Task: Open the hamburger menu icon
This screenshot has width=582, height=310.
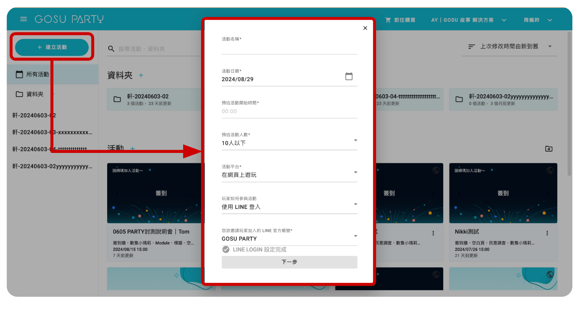Action: (x=24, y=19)
